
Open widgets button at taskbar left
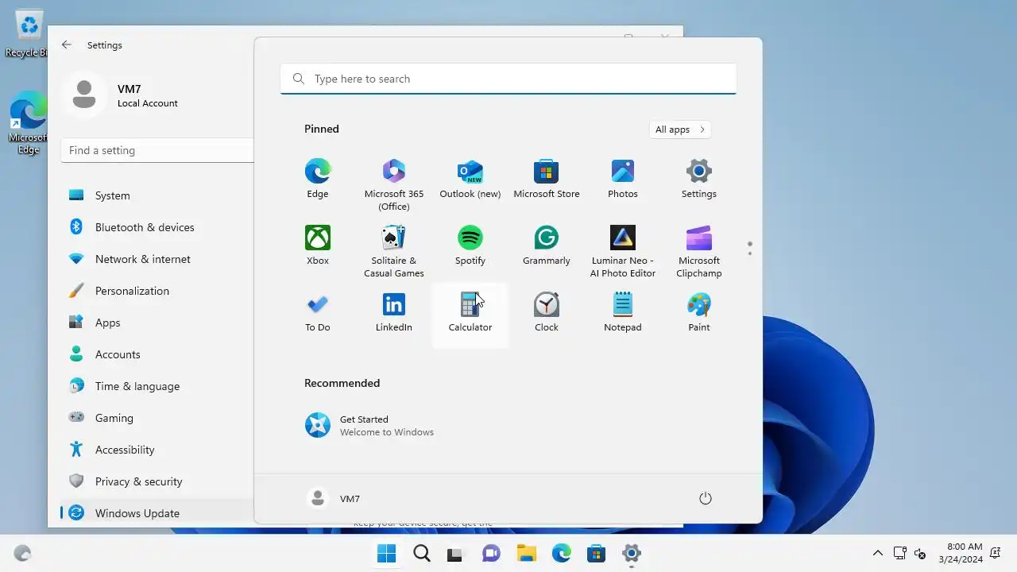point(22,554)
